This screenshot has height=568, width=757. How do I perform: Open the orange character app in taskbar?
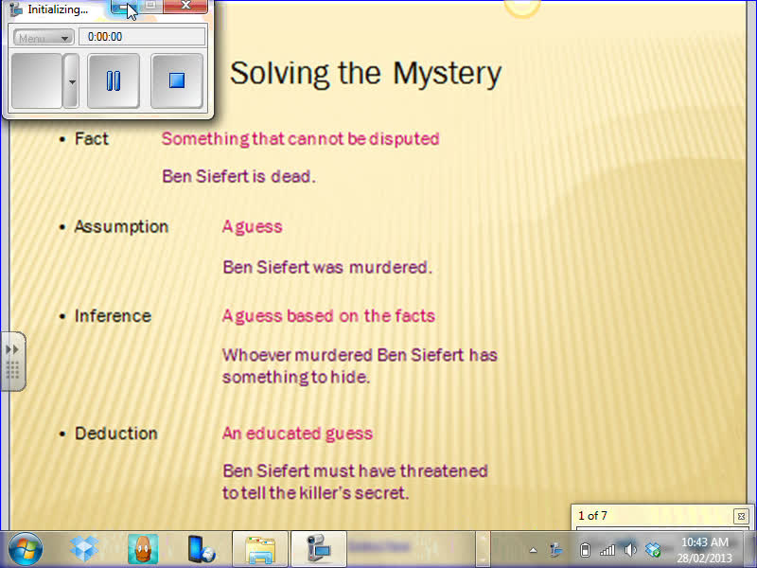[x=143, y=549]
